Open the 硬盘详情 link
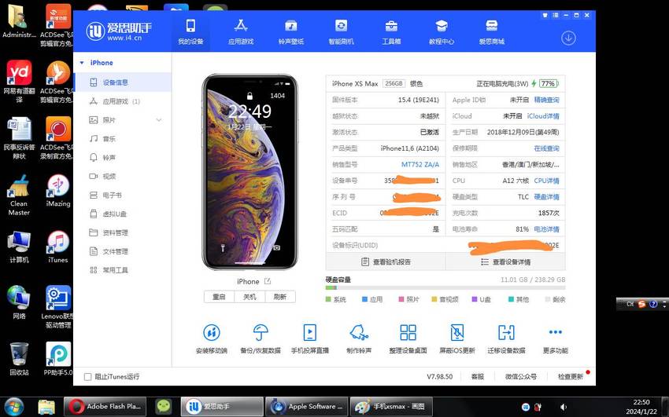669x417 pixels. (546, 197)
